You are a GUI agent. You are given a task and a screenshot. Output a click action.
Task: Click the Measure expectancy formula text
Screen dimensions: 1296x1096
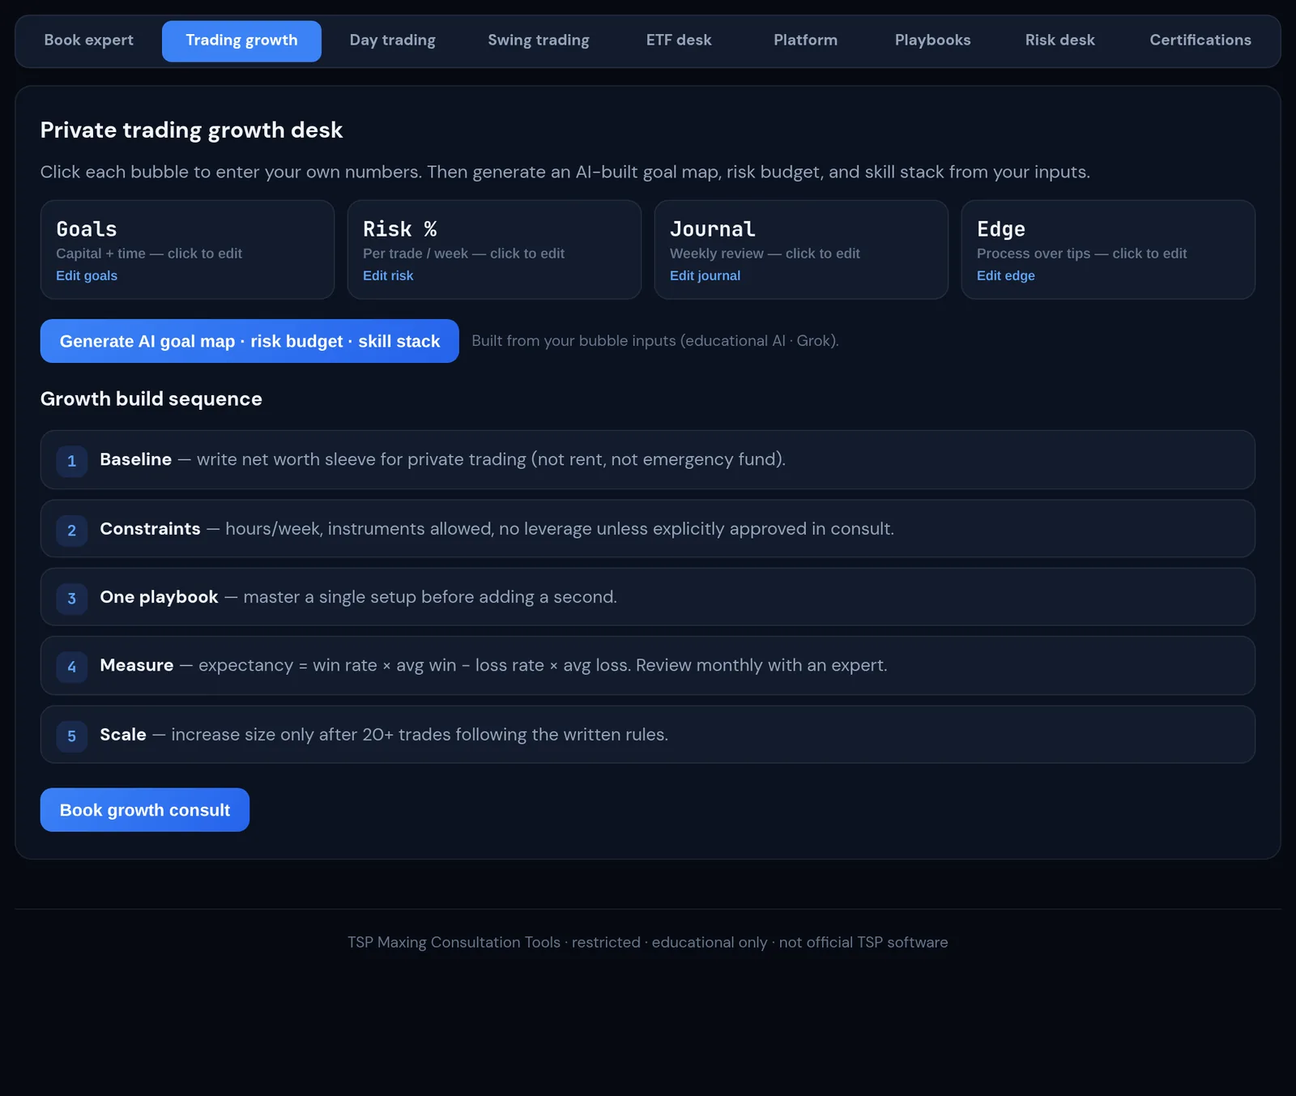coord(493,665)
